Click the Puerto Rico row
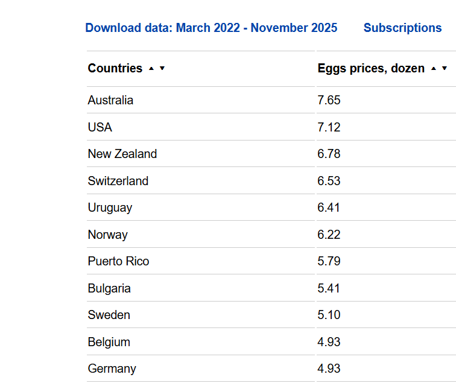456x389 pixels. point(118,261)
